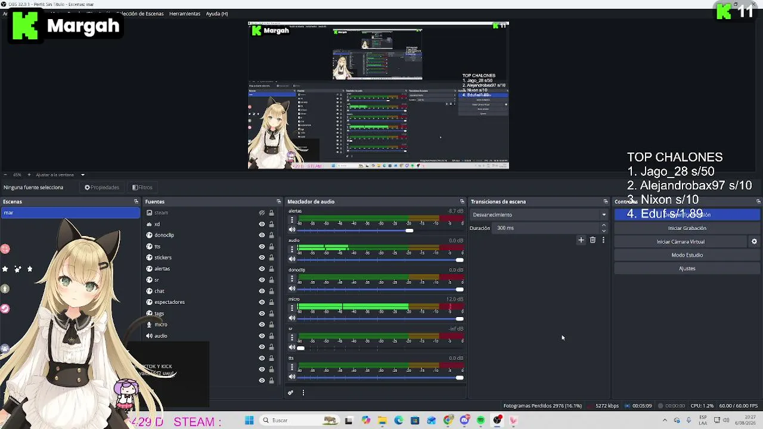Start the virtual camera with Iniciar Cámara Virtual
This screenshot has height=429, width=763.
pyautogui.click(x=680, y=242)
